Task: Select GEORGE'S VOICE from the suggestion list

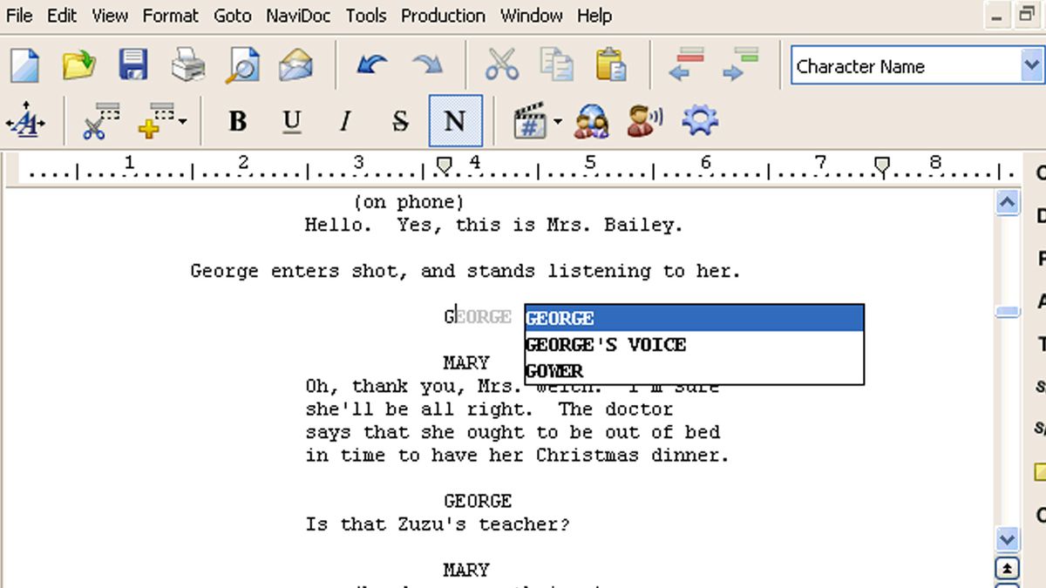Action: pyautogui.click(x=605, y=345)
